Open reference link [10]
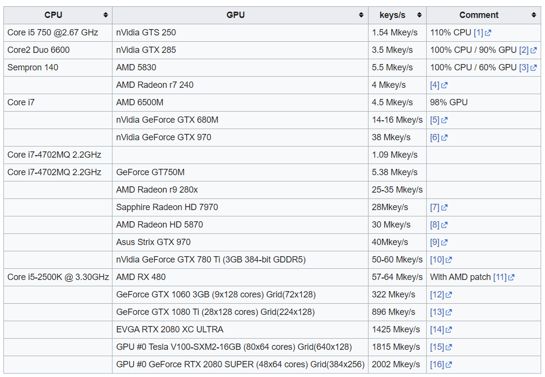The width and height of the screenshot is (545, 377). [441, 260]
